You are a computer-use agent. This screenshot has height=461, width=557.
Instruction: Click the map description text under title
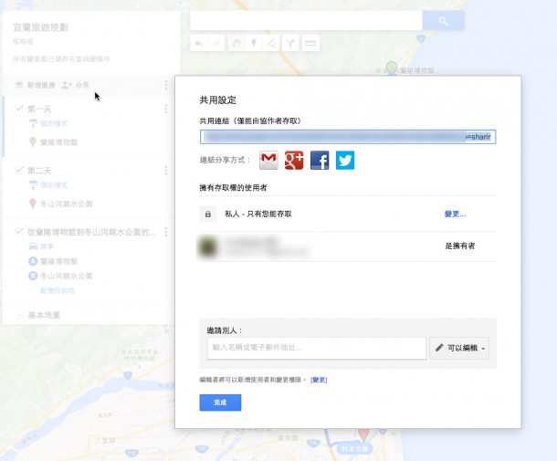coord(23,42)
